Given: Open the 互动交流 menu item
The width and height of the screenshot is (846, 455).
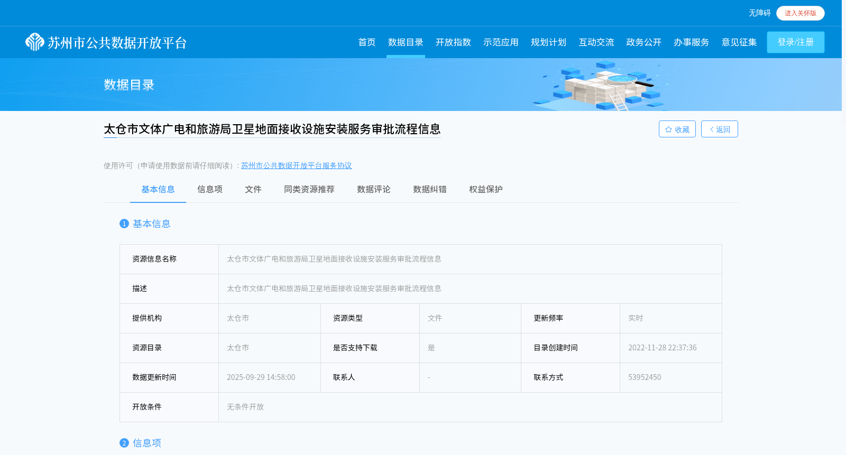Looking at the screenshot, I should point(596,42).
